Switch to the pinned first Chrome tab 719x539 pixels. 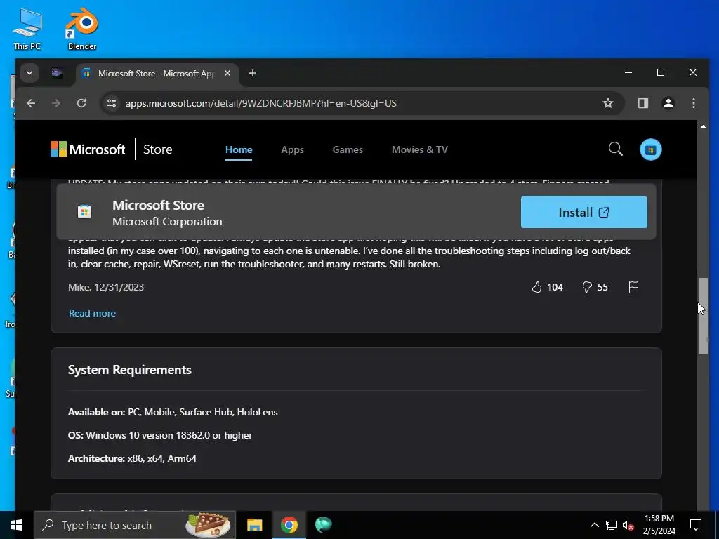[57, 73]
